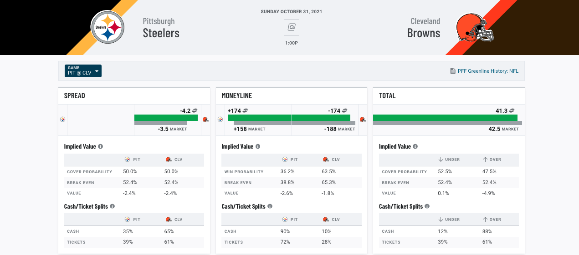Click the green Total 41.3 bar
The image size is (579, 255).
445,118
